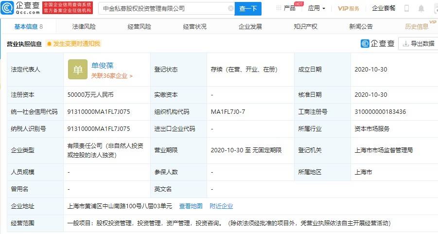Image resolution: width=438 pixels, height=234 pixels.
Task: Enable 发生变更时通知我 change notification
Action: [74, 44]
